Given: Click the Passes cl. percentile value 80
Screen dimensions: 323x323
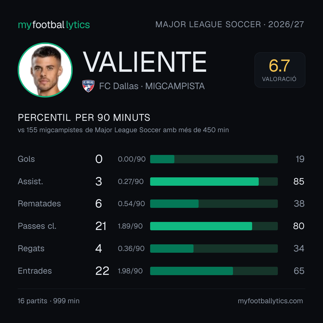Looking at the screenshot, I should [x=299, y=226].
